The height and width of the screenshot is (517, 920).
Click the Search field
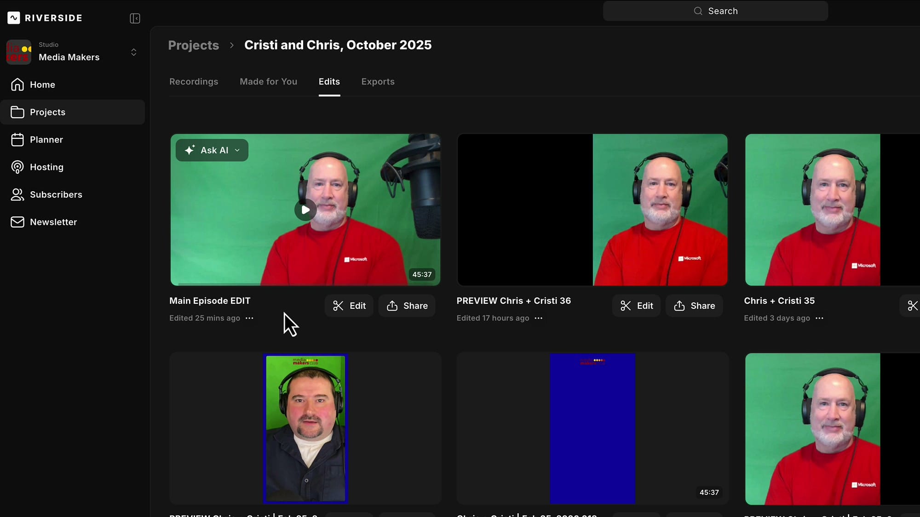tap(715, 11)
